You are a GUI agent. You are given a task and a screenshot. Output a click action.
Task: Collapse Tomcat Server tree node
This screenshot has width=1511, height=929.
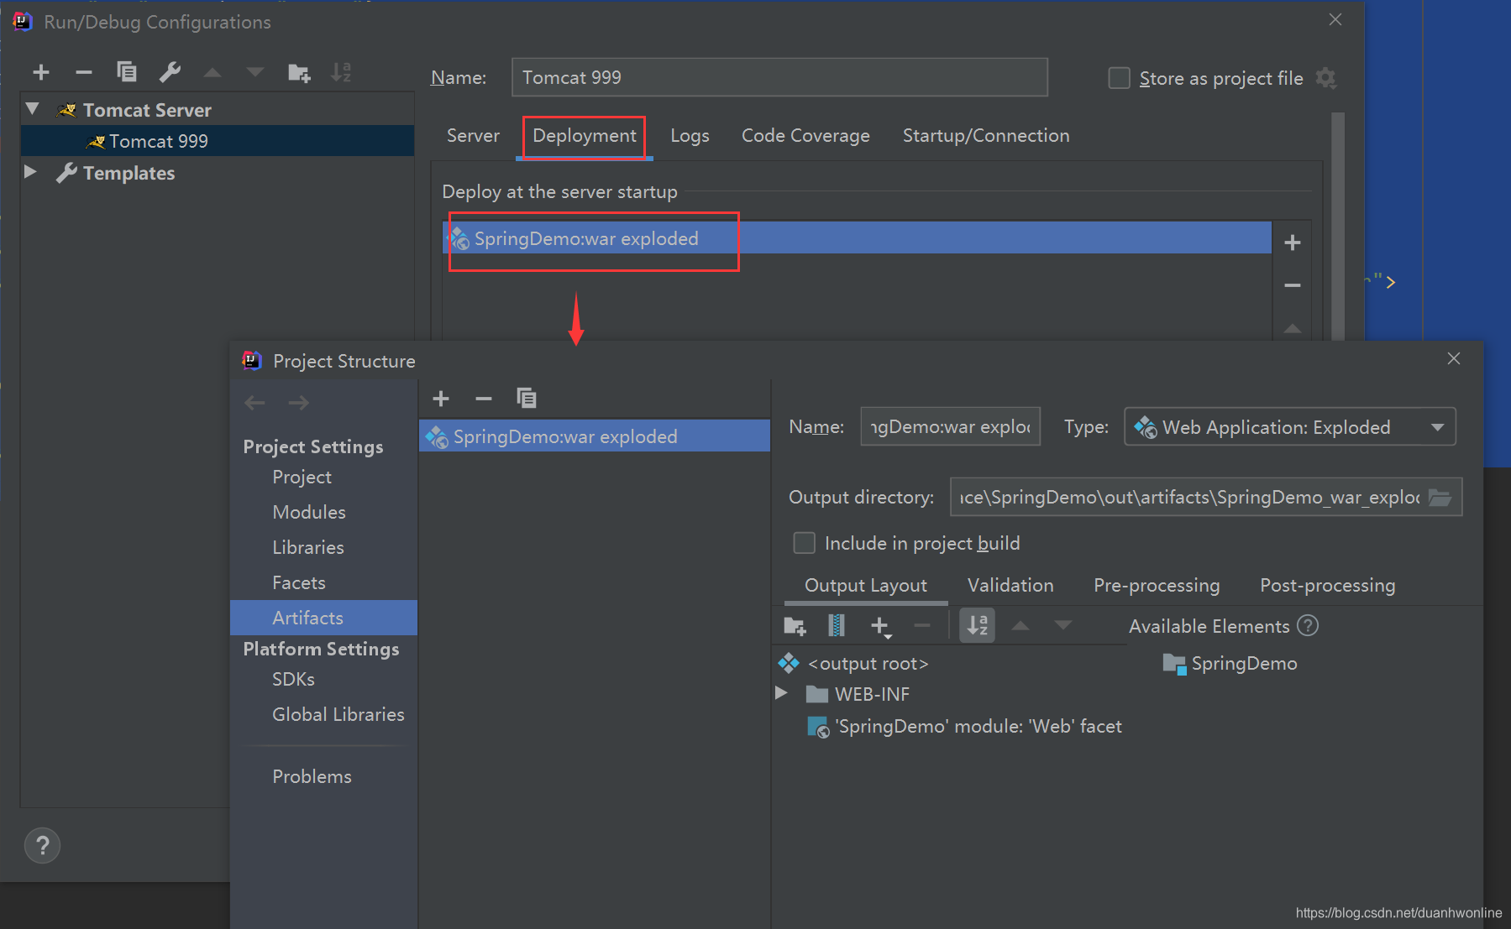click(x=33, y=109)
